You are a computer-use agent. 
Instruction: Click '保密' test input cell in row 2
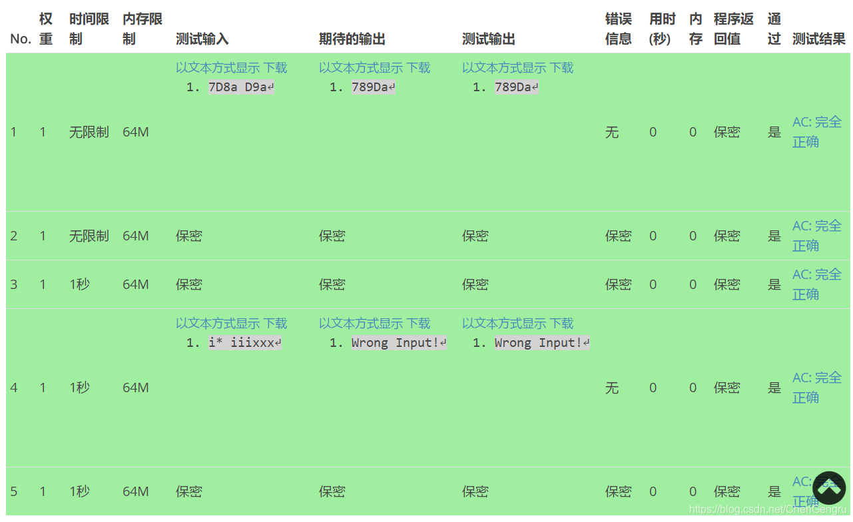coord(189,236)
